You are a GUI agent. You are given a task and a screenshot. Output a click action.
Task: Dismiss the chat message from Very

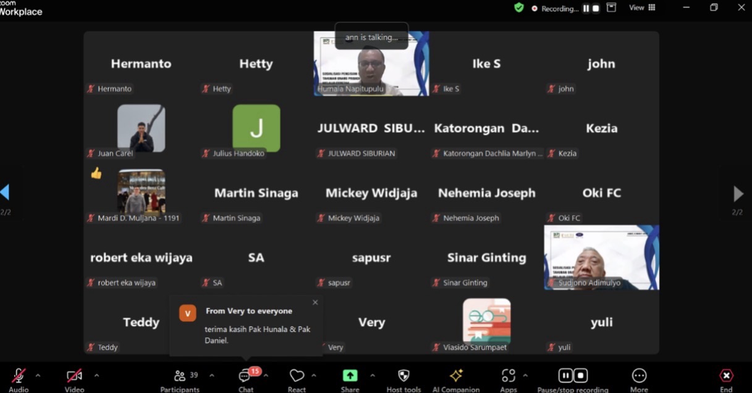click(315, 302)
